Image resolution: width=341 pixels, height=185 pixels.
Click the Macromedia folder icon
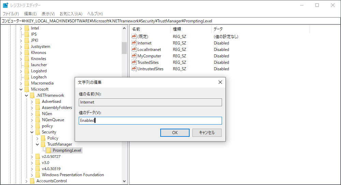[27, 83]
